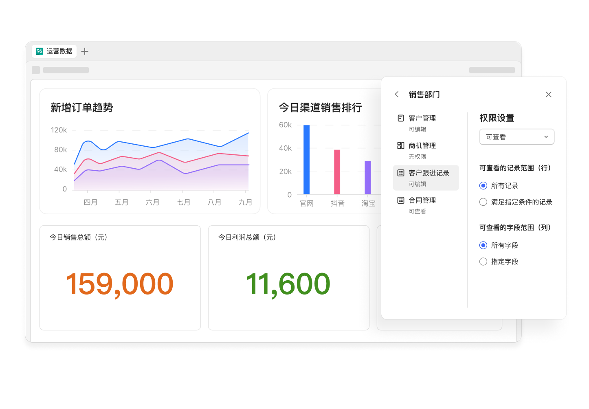Click the 客户跟进记录 list icon
Viewport: 589px width, 409px height.
tap(401, 173)
